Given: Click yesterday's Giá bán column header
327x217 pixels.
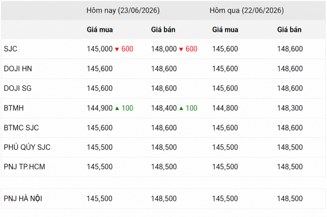Looking at the screenshot, I should click(x=289, y=30).
